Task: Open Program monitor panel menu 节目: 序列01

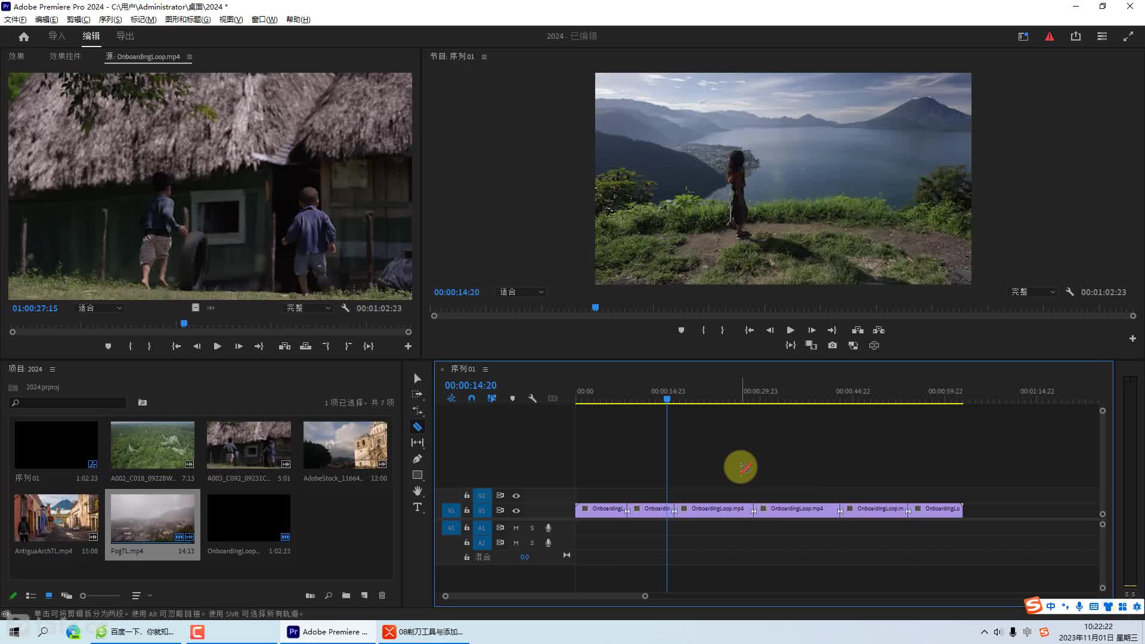Action: (484, 57)
